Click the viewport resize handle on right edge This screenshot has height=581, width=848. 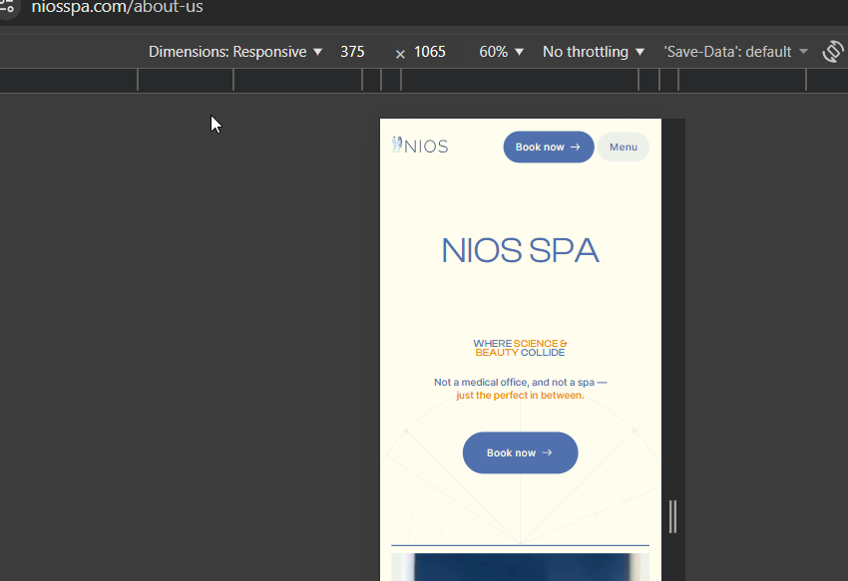(x=672, y=516)
